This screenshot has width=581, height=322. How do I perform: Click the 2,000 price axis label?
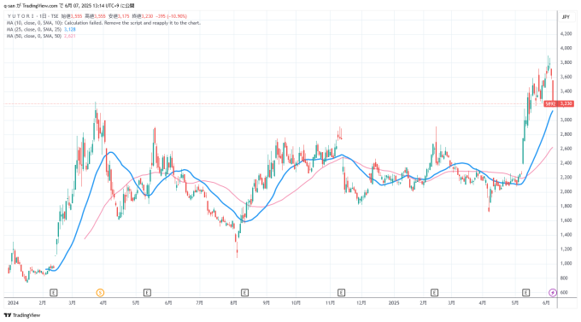(566, 191)
